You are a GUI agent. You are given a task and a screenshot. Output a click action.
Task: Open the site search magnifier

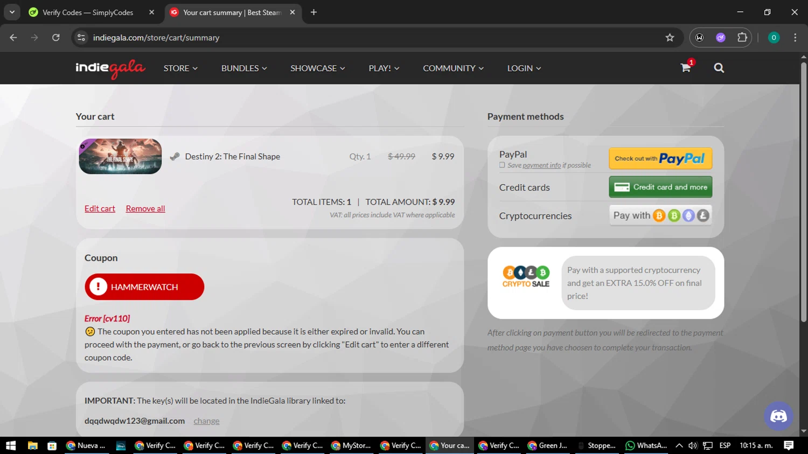pos(719,68)
